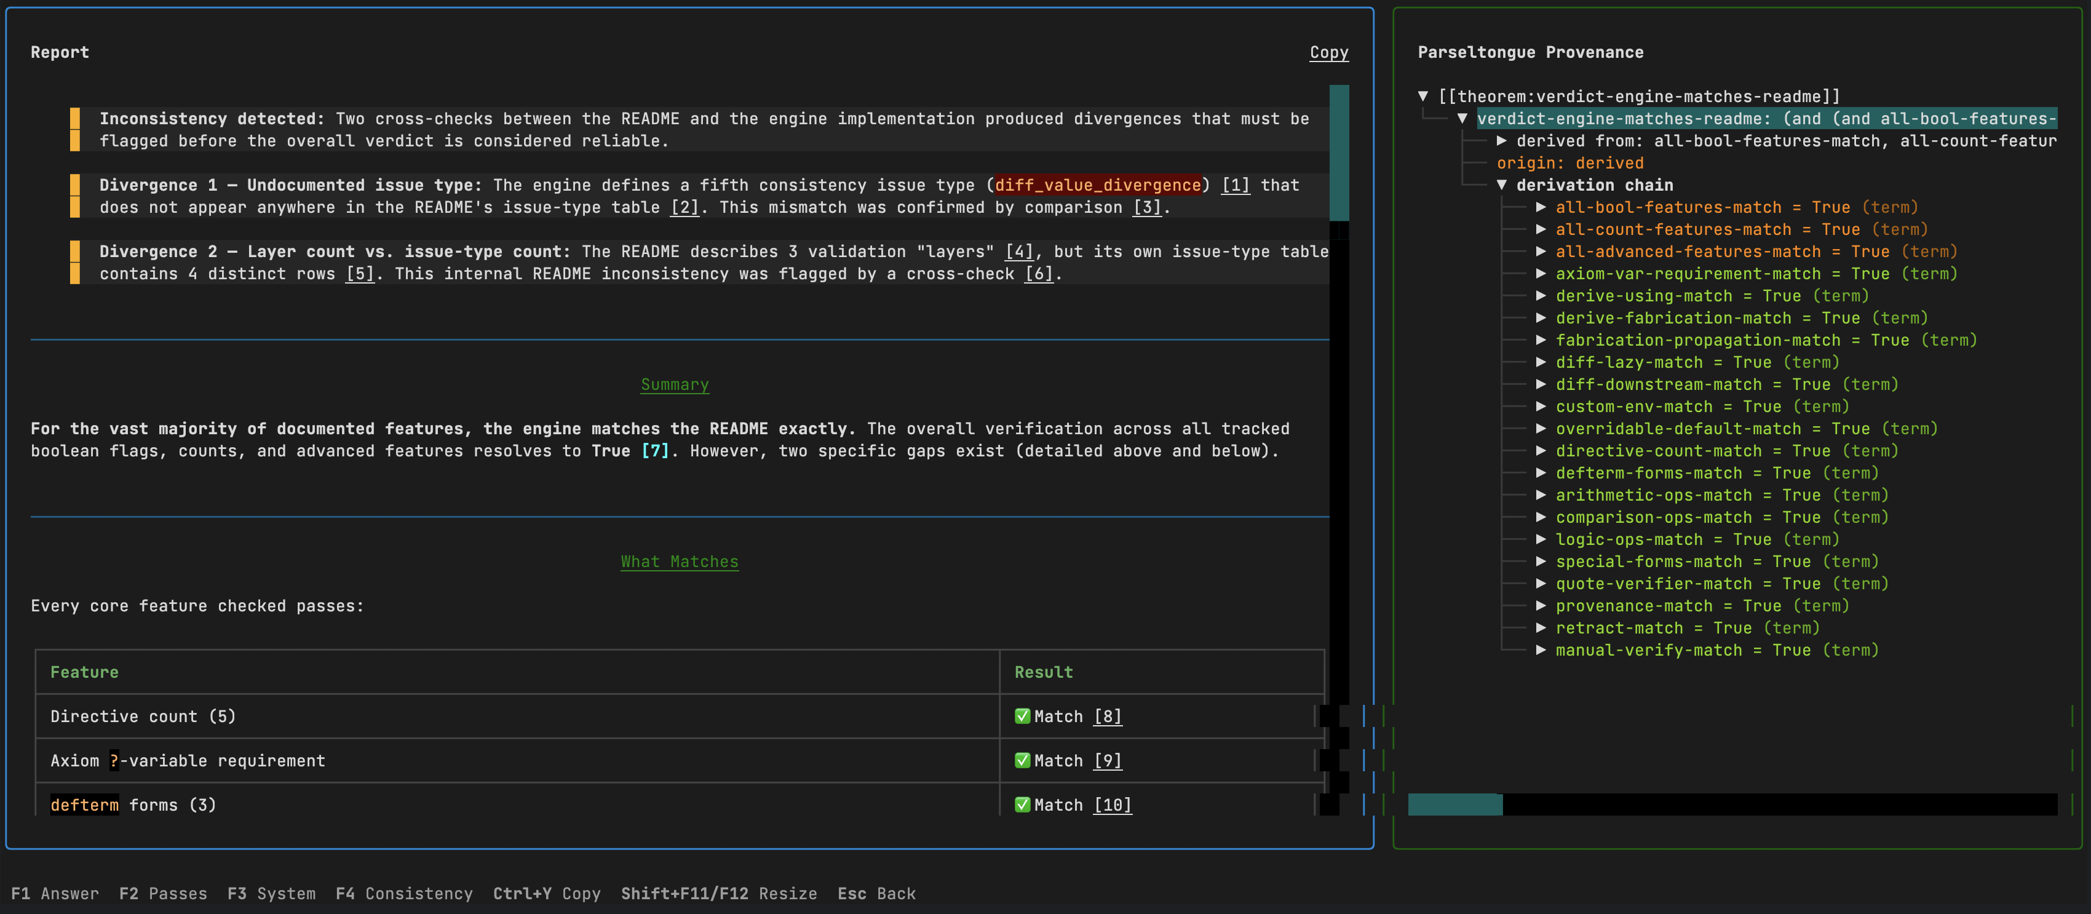
Task: Expand the quote-verifier-match entry
Action: [x=1541, y=584]
